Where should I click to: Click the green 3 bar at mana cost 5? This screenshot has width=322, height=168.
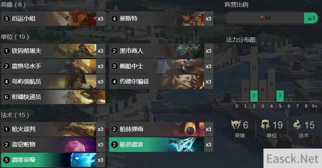coord(280,96)
